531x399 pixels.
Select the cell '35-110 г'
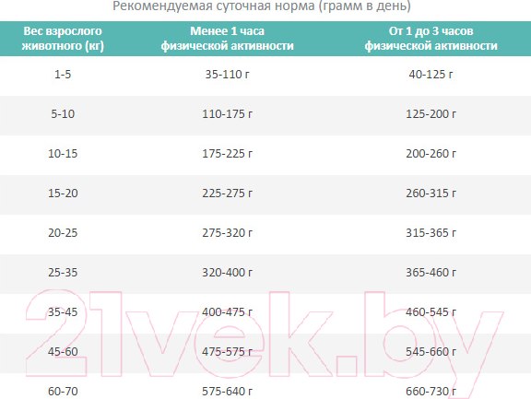(227, 74)
